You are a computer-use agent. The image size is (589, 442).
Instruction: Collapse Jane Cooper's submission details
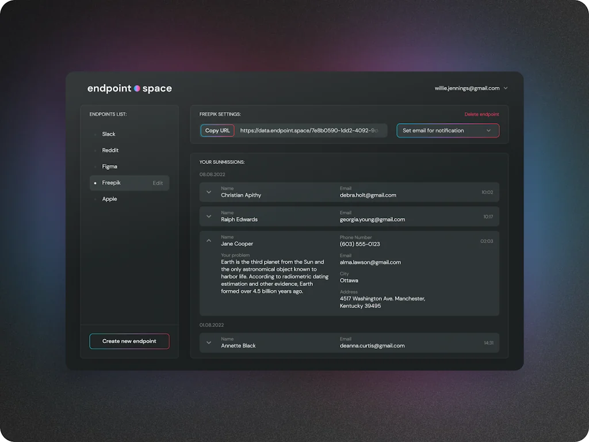(x=208, y=241)
